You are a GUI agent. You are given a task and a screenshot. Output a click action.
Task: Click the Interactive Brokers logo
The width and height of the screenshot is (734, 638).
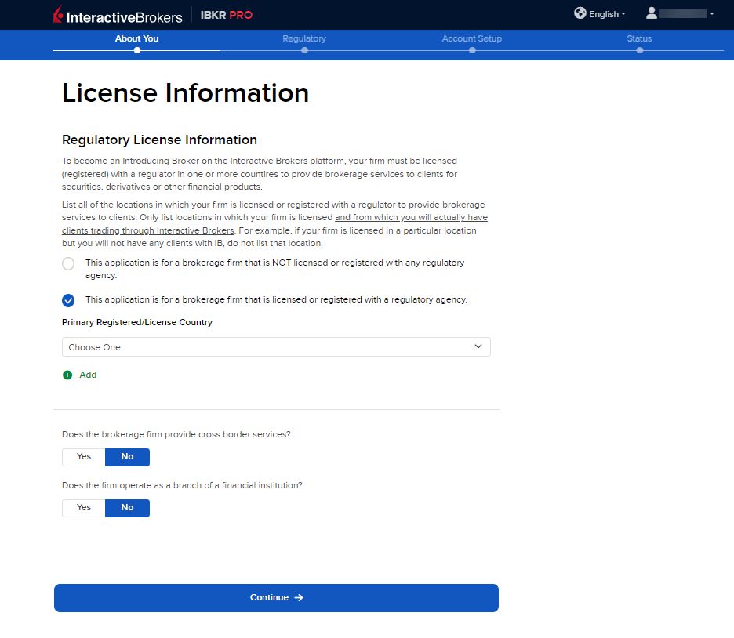[118, 15]
